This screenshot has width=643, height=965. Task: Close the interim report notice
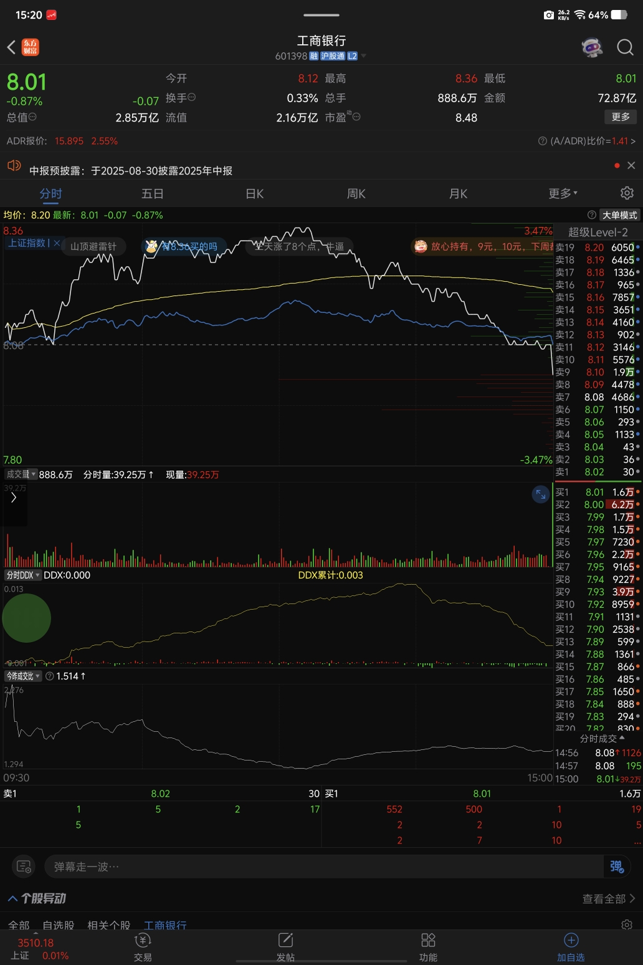(x=631, y=165)
